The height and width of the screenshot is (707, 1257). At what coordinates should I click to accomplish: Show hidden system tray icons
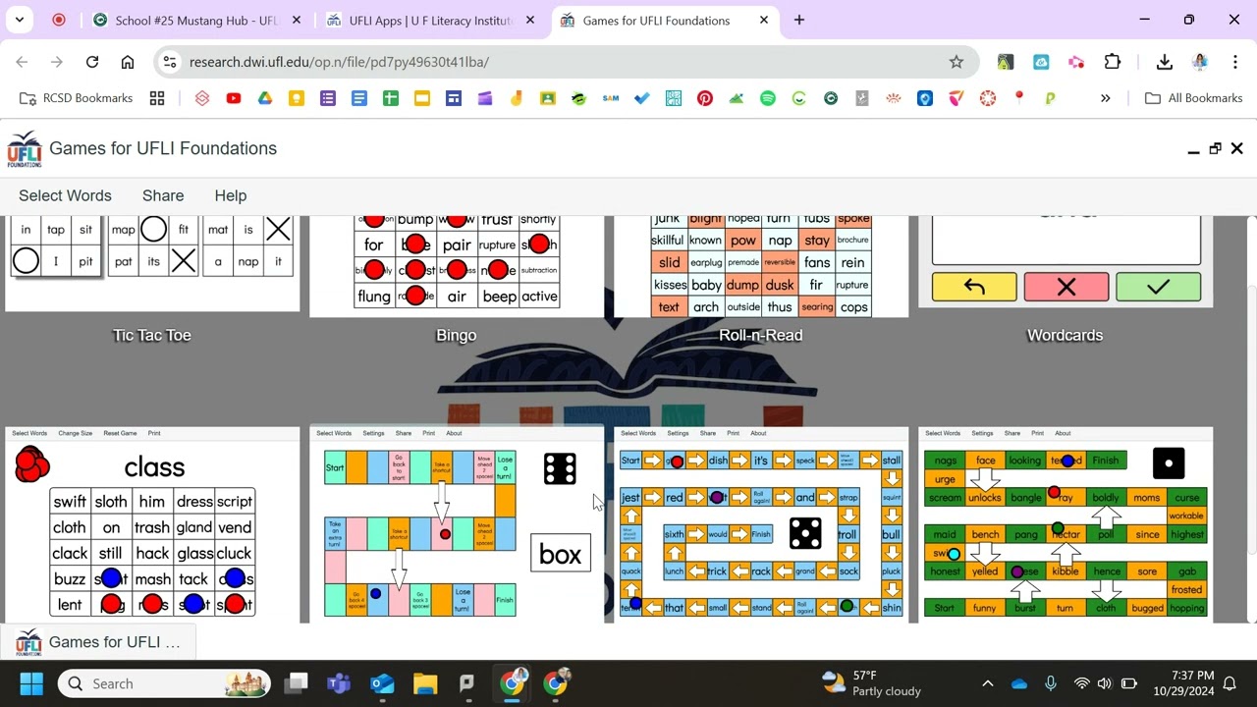click(988, 683)
